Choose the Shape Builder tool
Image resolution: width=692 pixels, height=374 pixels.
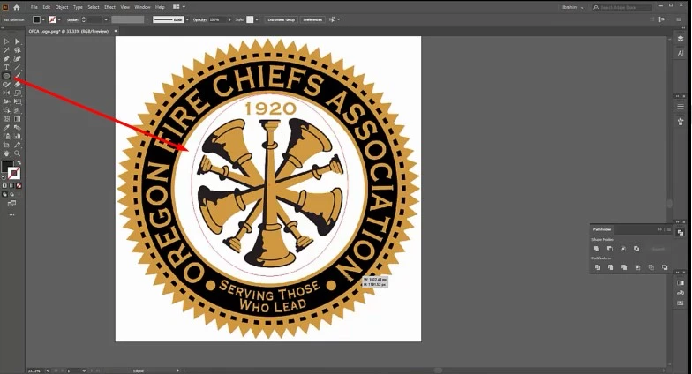coord(6,110)
